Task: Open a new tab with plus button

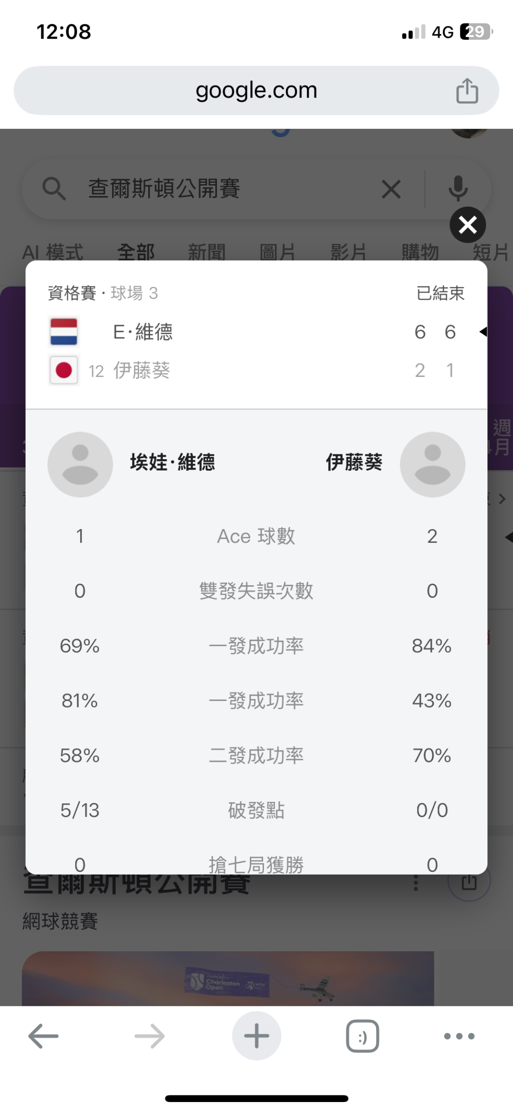Action: click(x=256, y=1036)
